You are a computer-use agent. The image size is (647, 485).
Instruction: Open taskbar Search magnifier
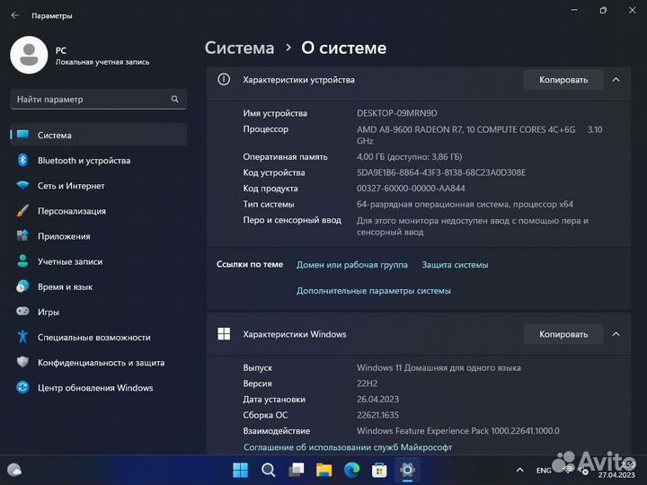point(268,470)
